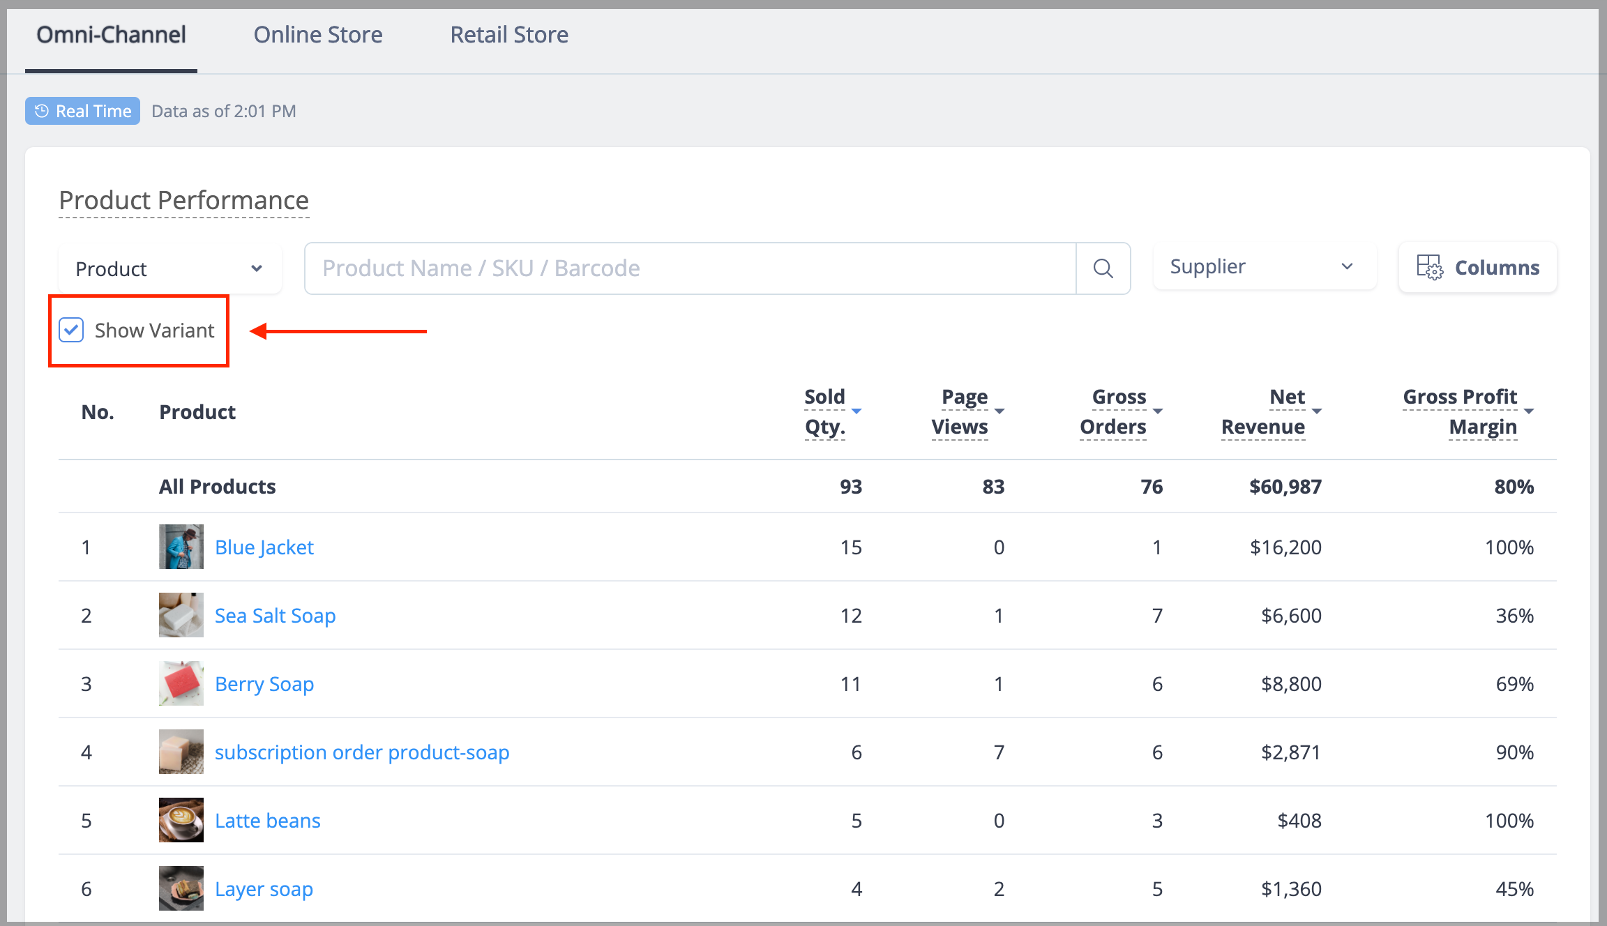Image resolution: width=1607 pixels, height=926 pixels.
Task: Sort by Net Revenue arrow
Action: coord(1317,411)
